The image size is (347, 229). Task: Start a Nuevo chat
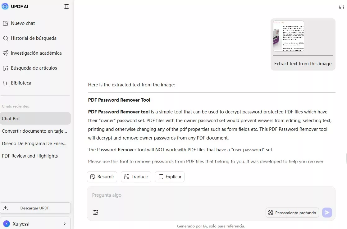click(x=23, y=23)
